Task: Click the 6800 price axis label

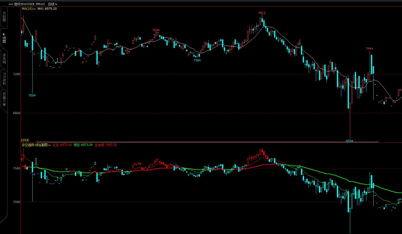Action: 17,113
